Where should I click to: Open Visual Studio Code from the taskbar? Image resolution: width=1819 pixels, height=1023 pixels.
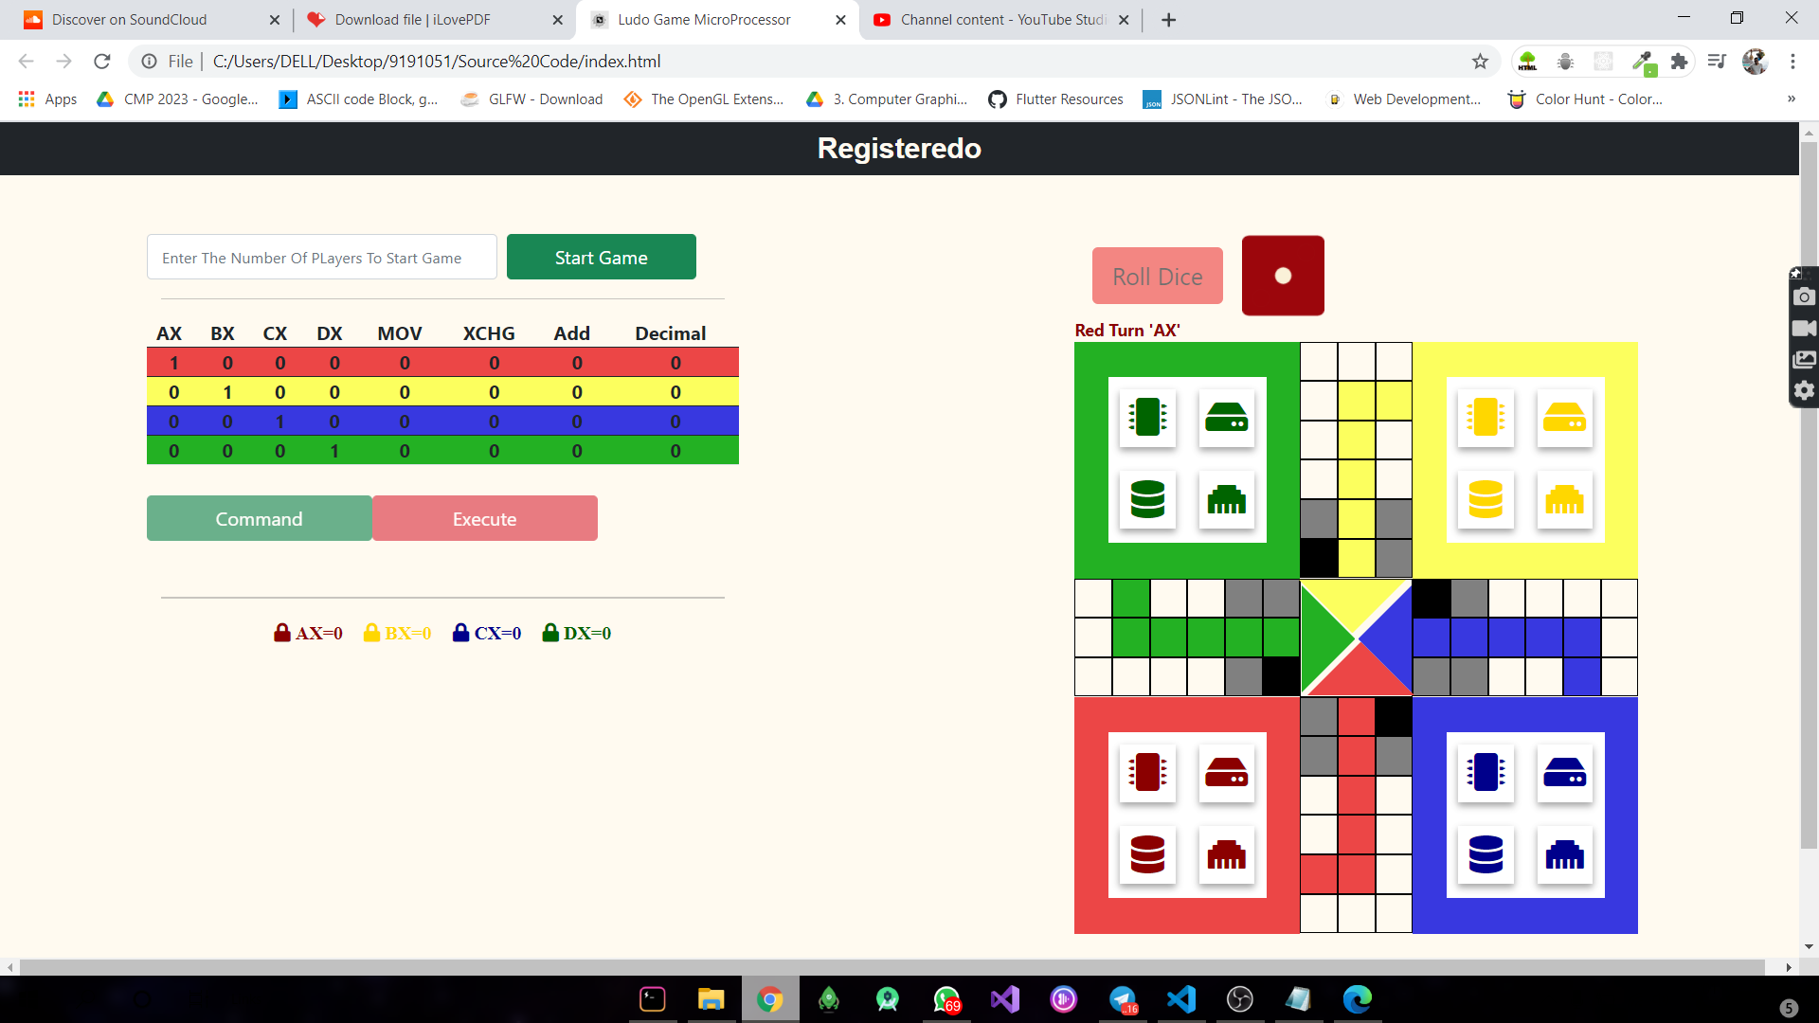click(1181, 999)
